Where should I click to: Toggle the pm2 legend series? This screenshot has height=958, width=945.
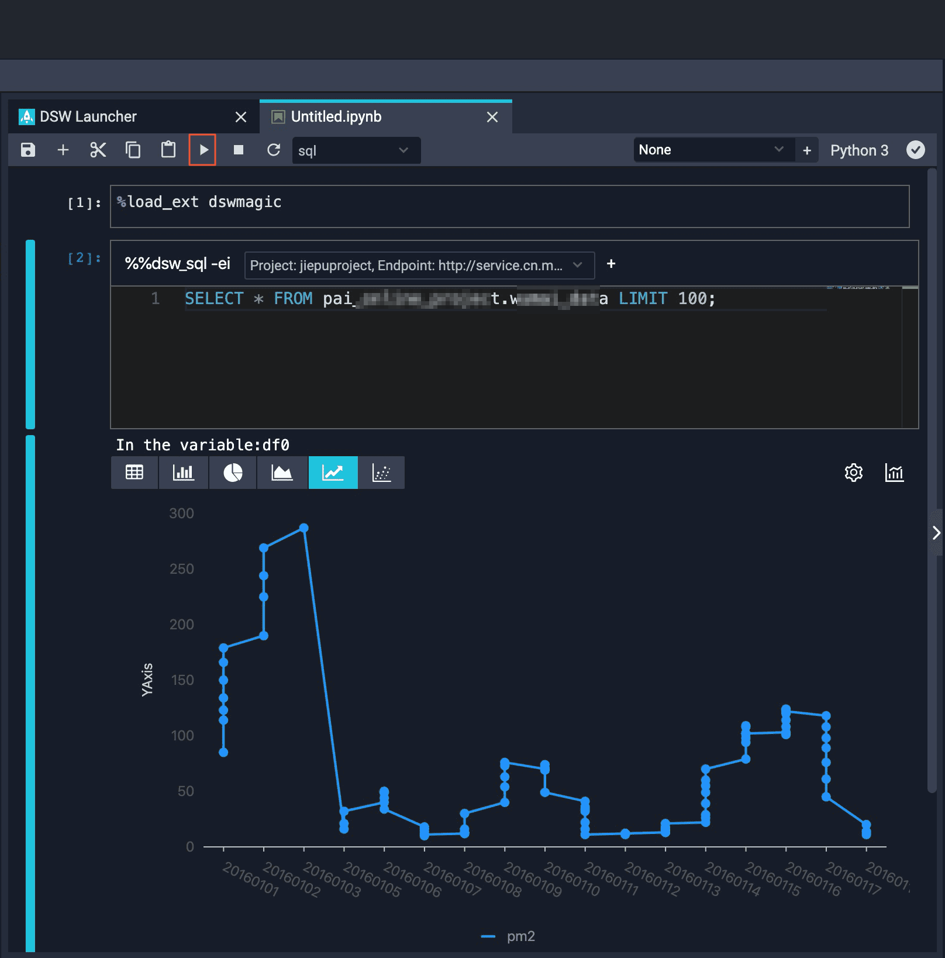(x=508, y=936)
